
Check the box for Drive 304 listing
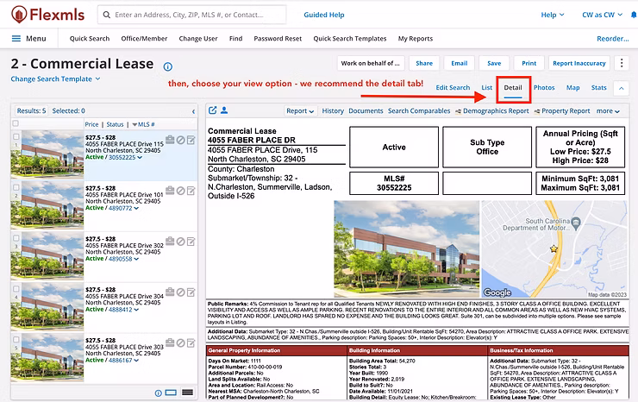click(x=16, y=289)
